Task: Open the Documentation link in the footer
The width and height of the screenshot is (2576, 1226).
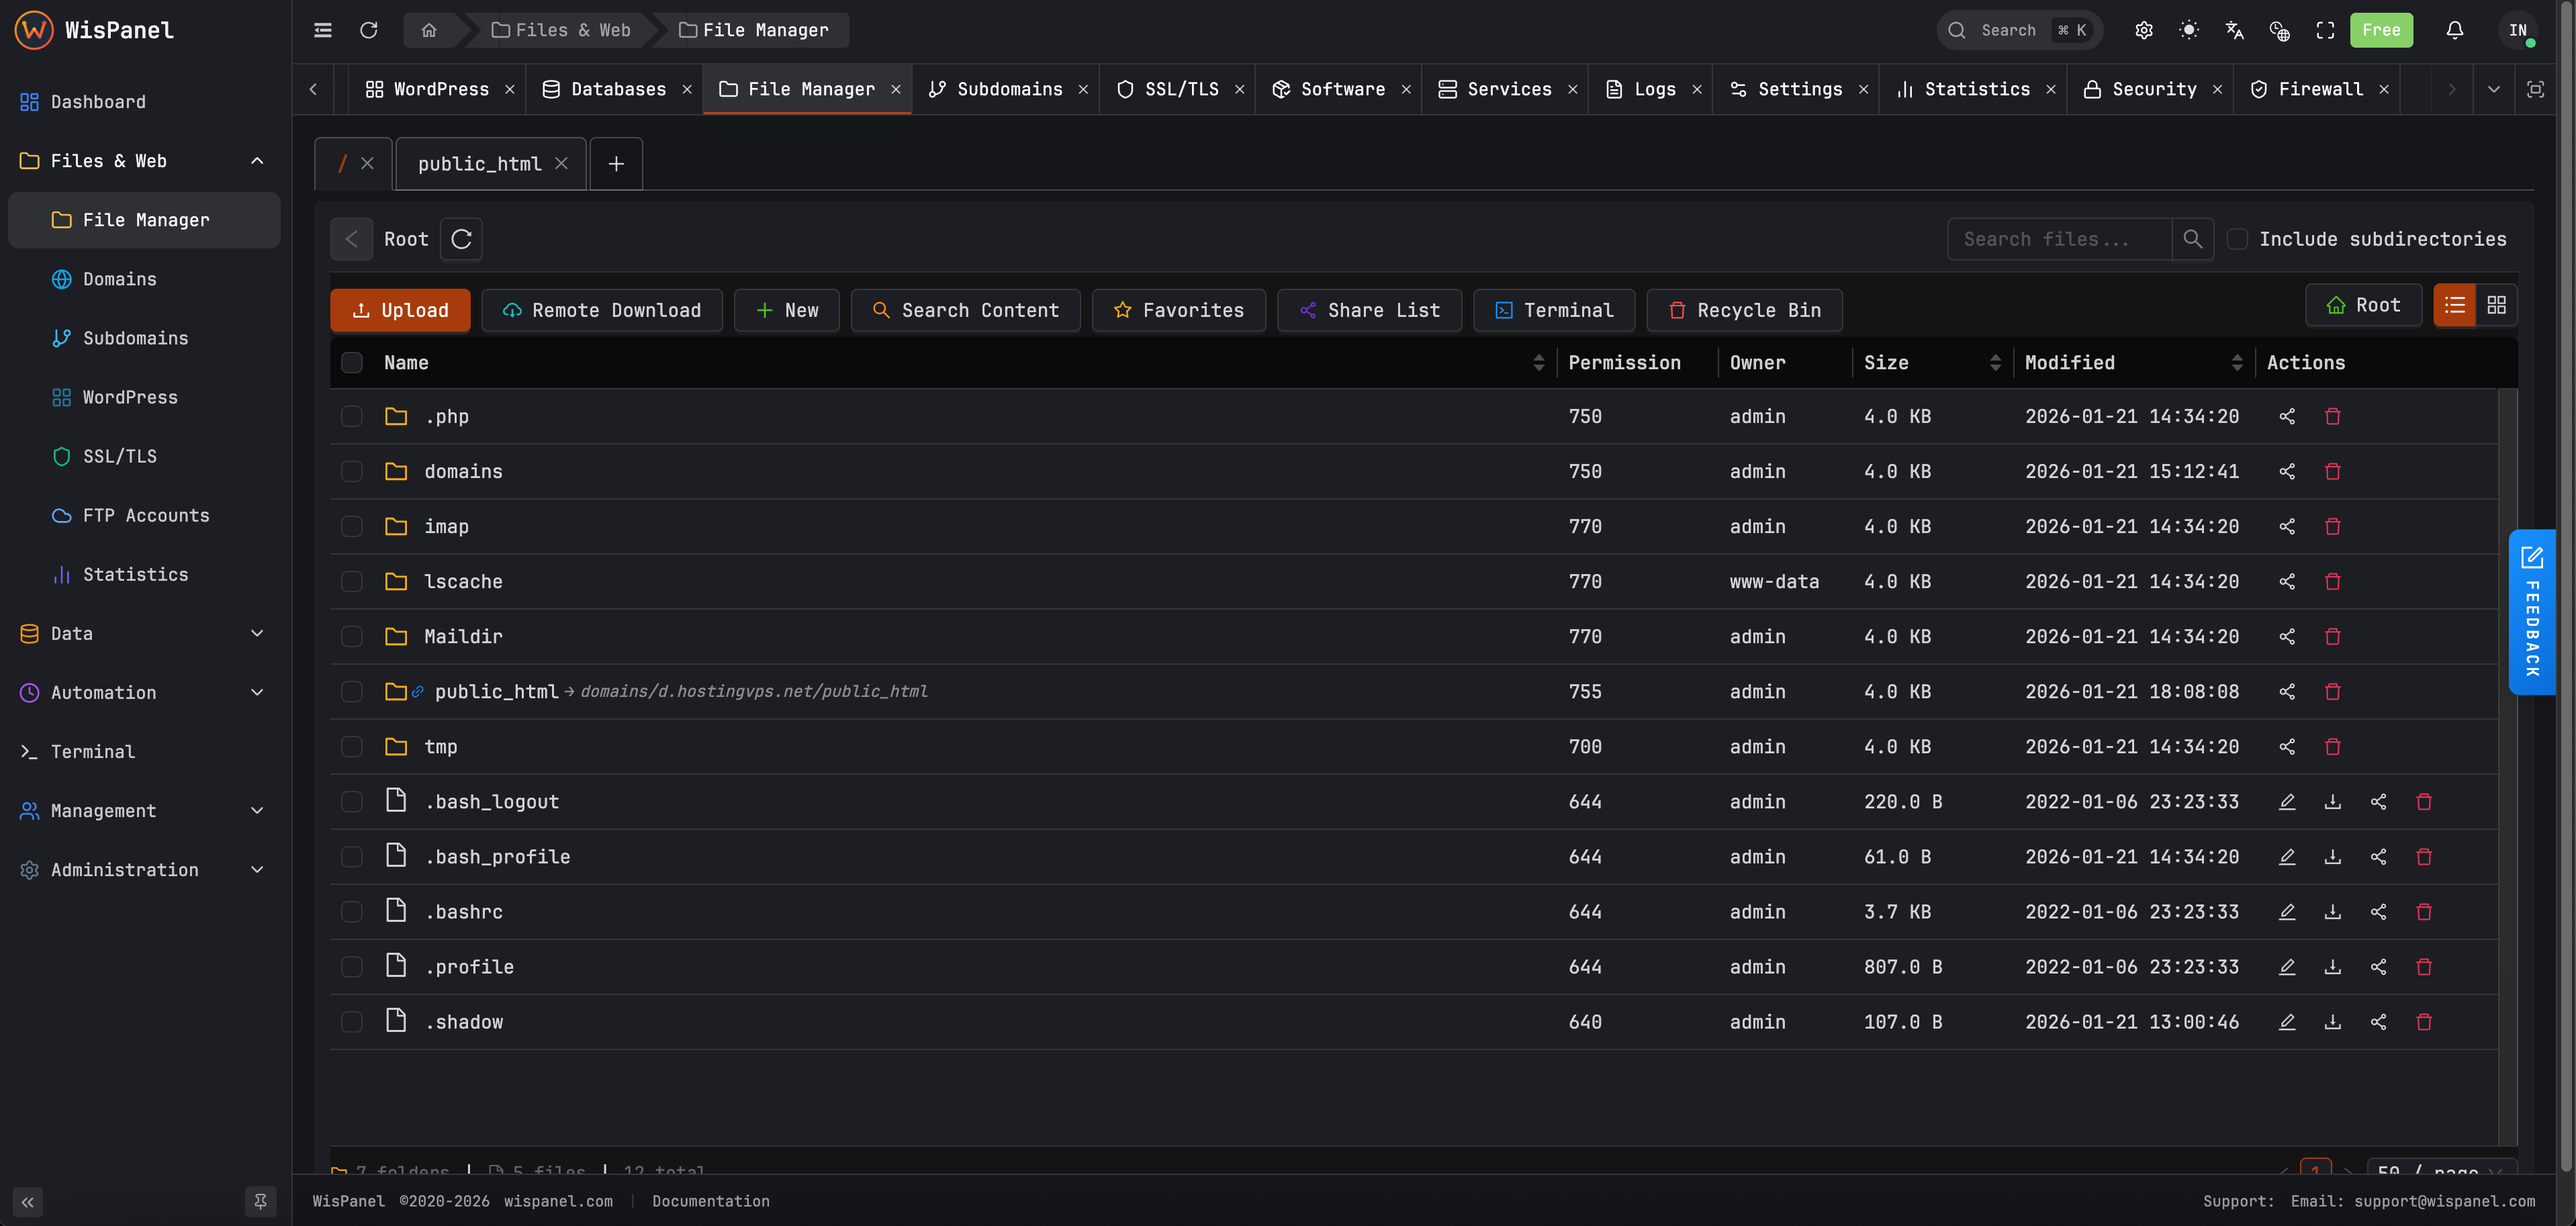Action: click(710, 1201)
